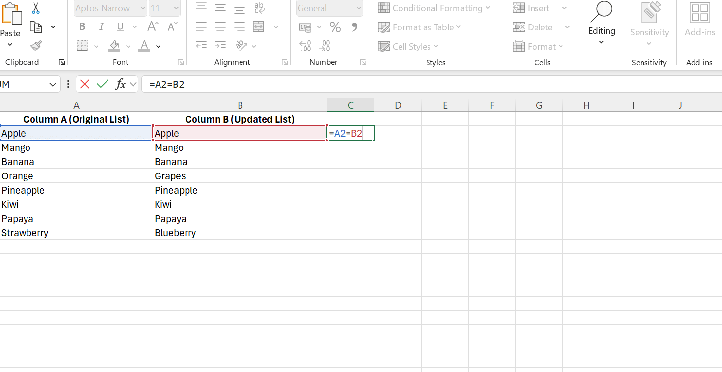
Task: Apply Percent Style number format
Action: coord(335,27)
